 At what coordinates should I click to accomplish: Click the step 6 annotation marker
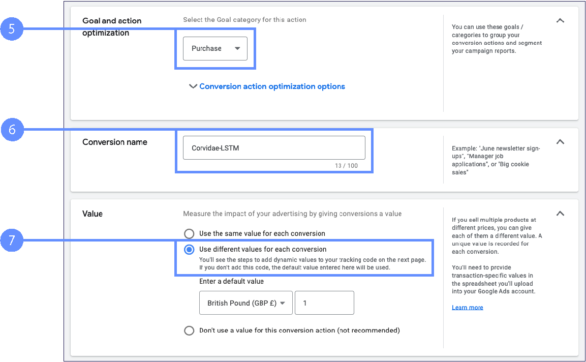pyautogui.click(x=11, y=130)
